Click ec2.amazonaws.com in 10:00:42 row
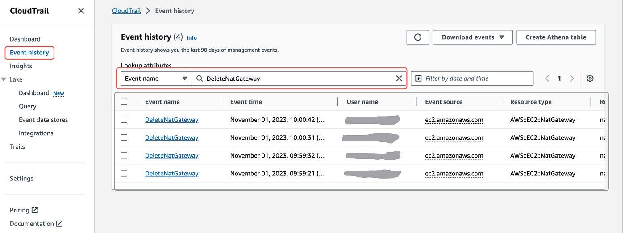Viewport: 625px width, 233px height. pos(454,120)
